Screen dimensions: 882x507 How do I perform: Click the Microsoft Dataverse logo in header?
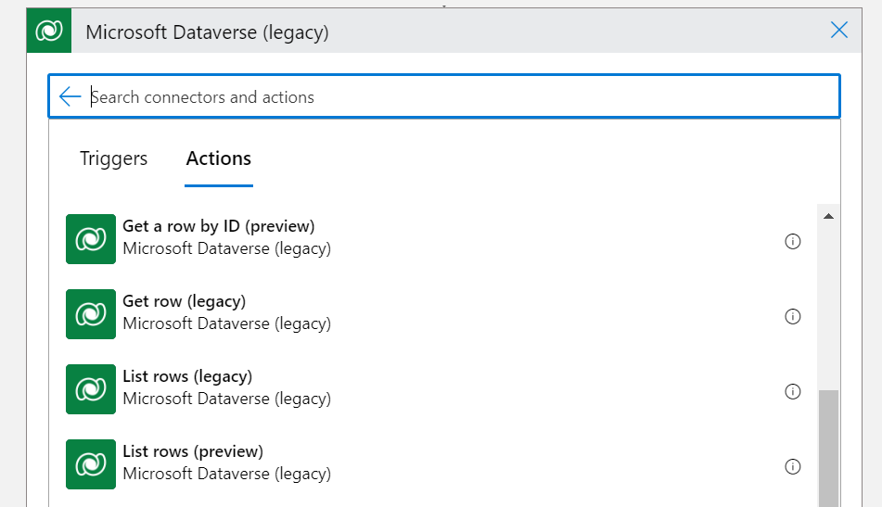49,31
